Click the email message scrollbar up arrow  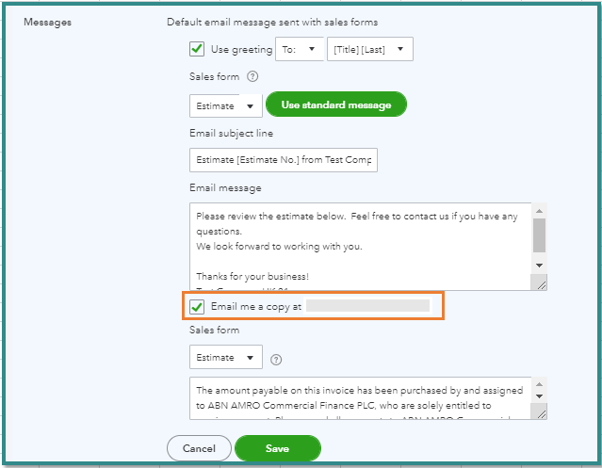pyautogui.click(x=540, y=209)
